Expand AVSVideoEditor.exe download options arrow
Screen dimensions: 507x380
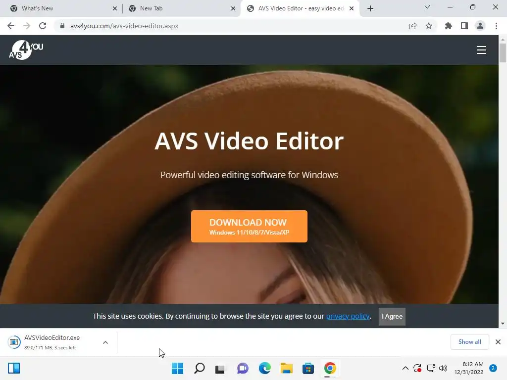tap(105, 342)
